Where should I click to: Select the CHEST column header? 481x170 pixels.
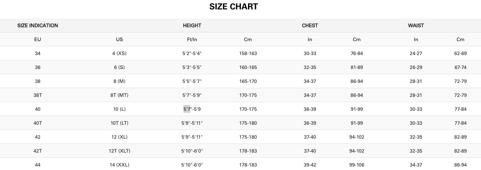(x=310, y=25)
